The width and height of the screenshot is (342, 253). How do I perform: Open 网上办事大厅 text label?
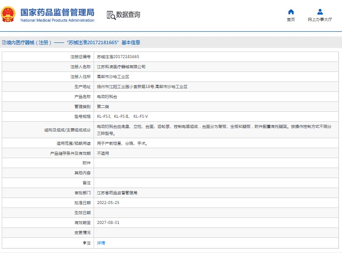click(320, 20)
